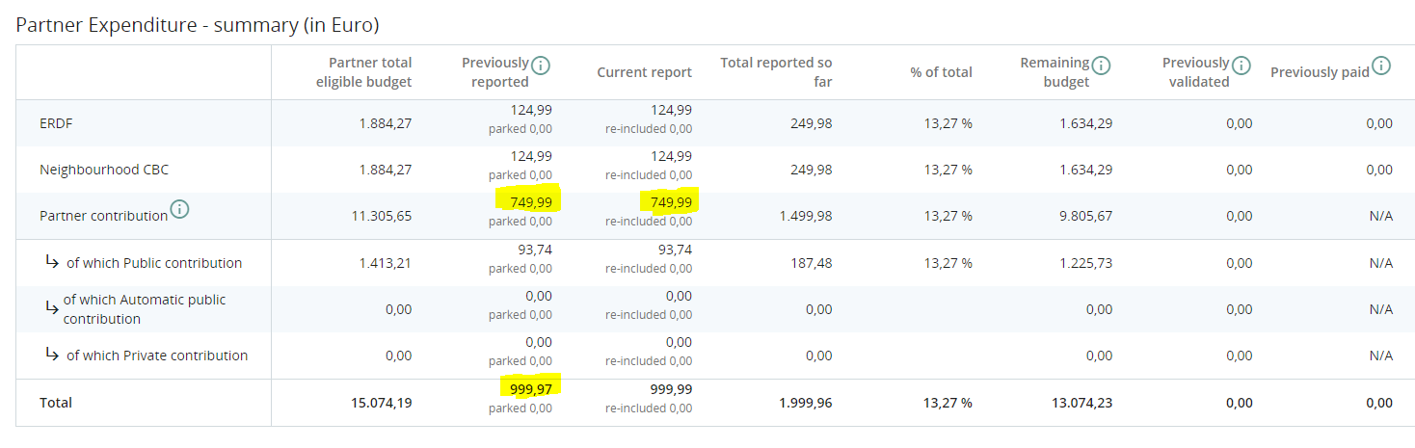Click arrow icon before Public contribution row

(52, 262)
